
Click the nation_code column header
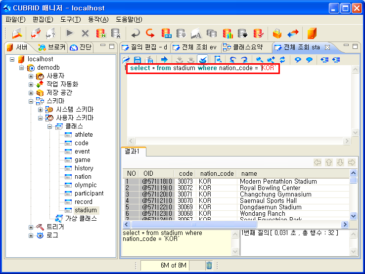pyautogui.click(x=216, y=174)
